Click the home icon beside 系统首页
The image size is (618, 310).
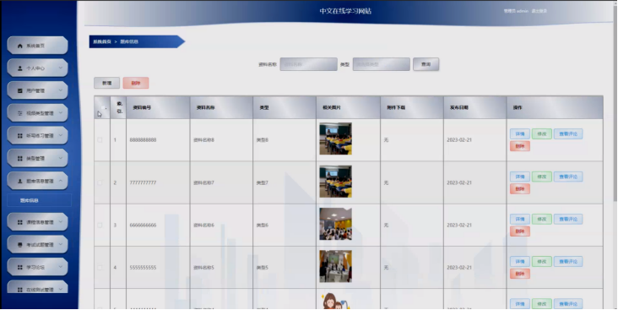pyautogui.click(x=20, y=46)
